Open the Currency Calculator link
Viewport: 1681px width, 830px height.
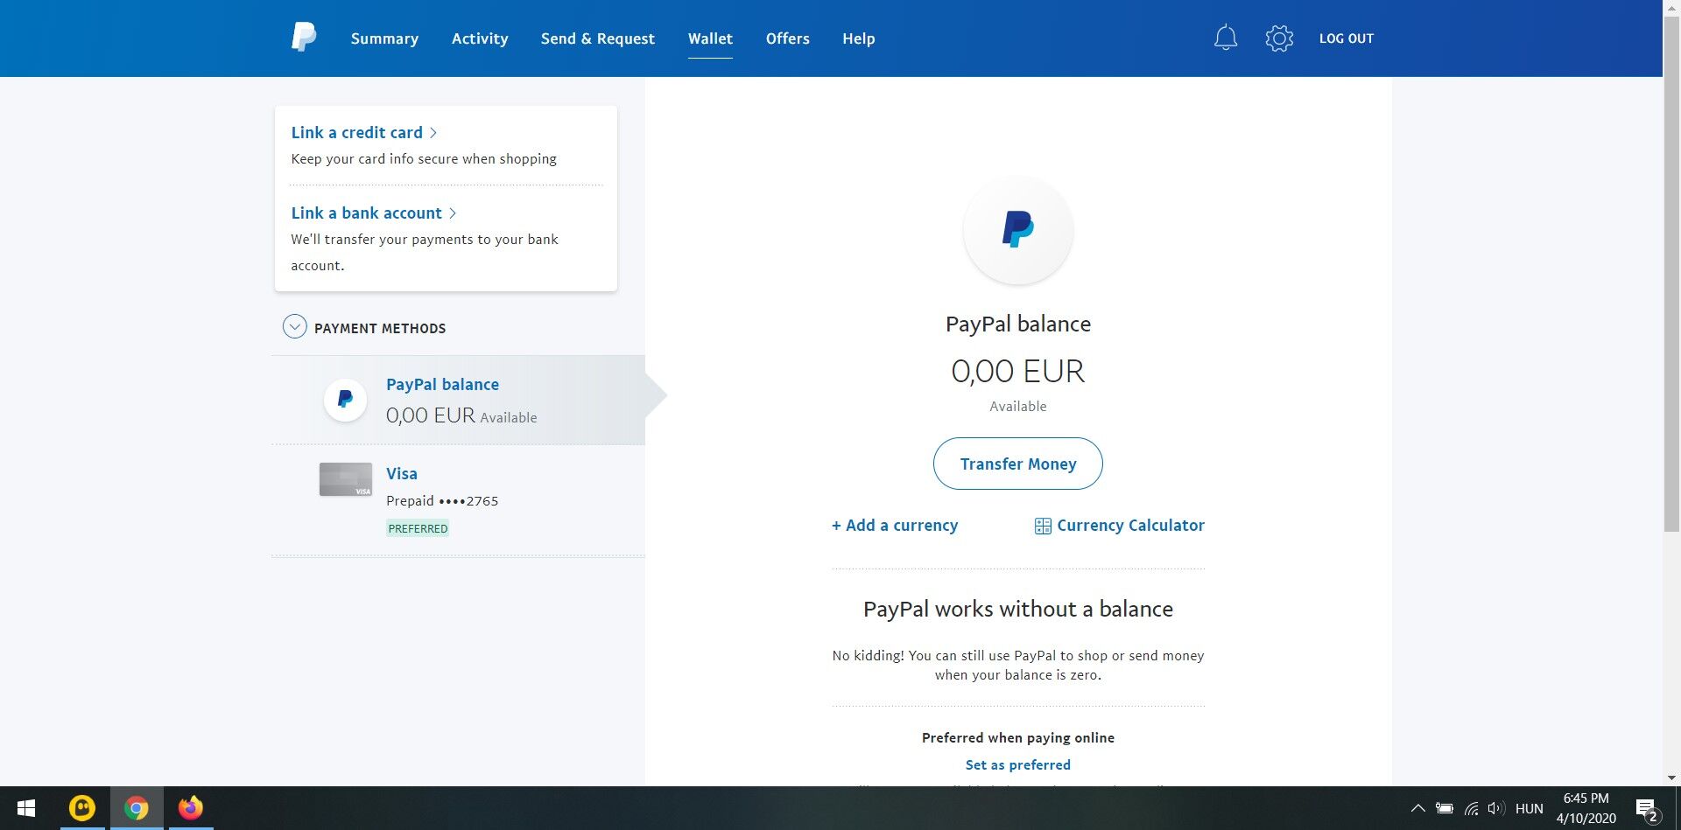click(x=1131, y=526)
